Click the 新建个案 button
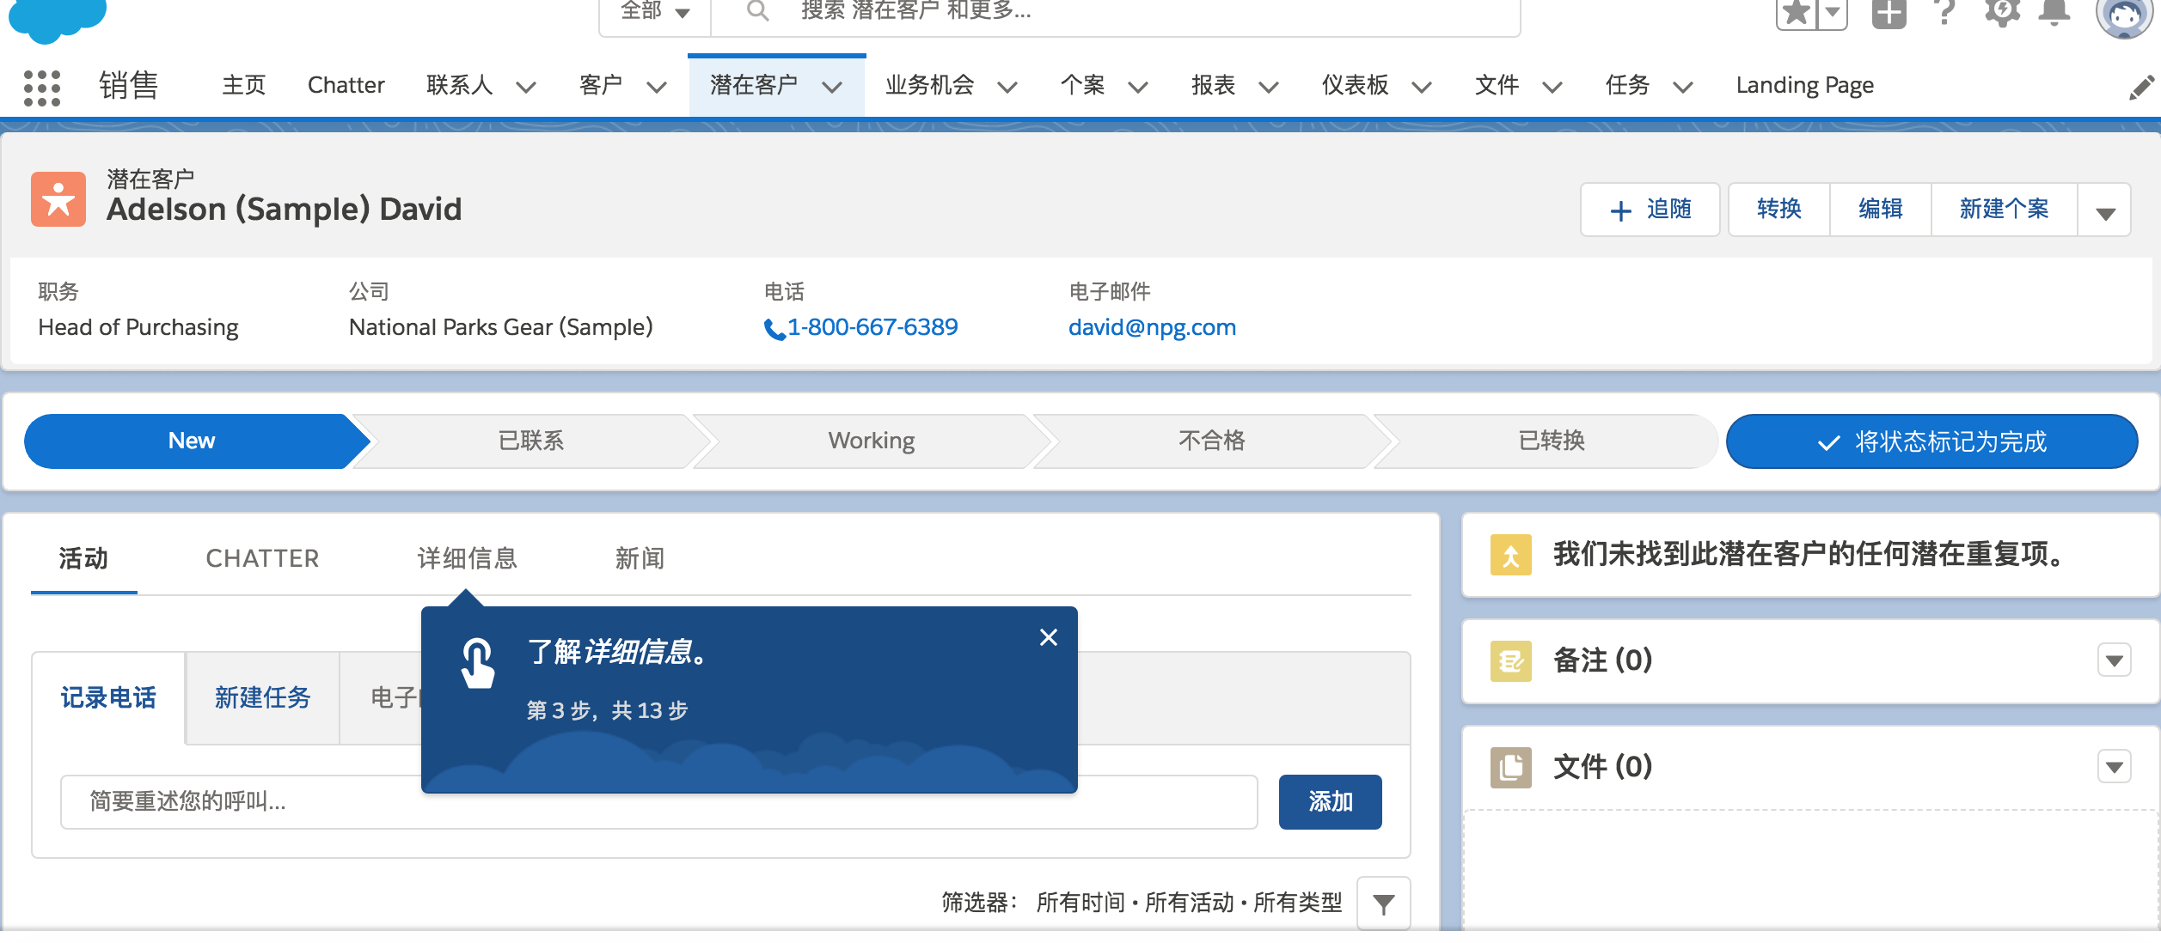The image size is (2161, 943). click(x=2004, y=210)
